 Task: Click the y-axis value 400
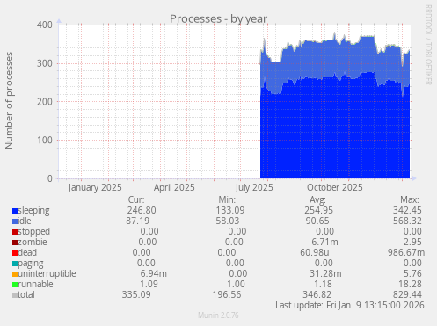pos(45,25)
